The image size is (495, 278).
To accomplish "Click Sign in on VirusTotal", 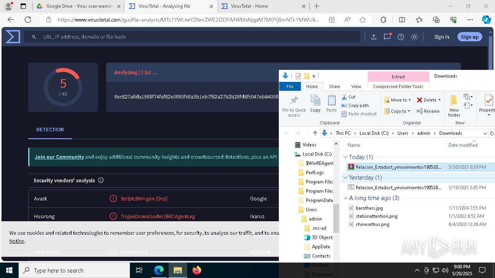I will point(442,37).
